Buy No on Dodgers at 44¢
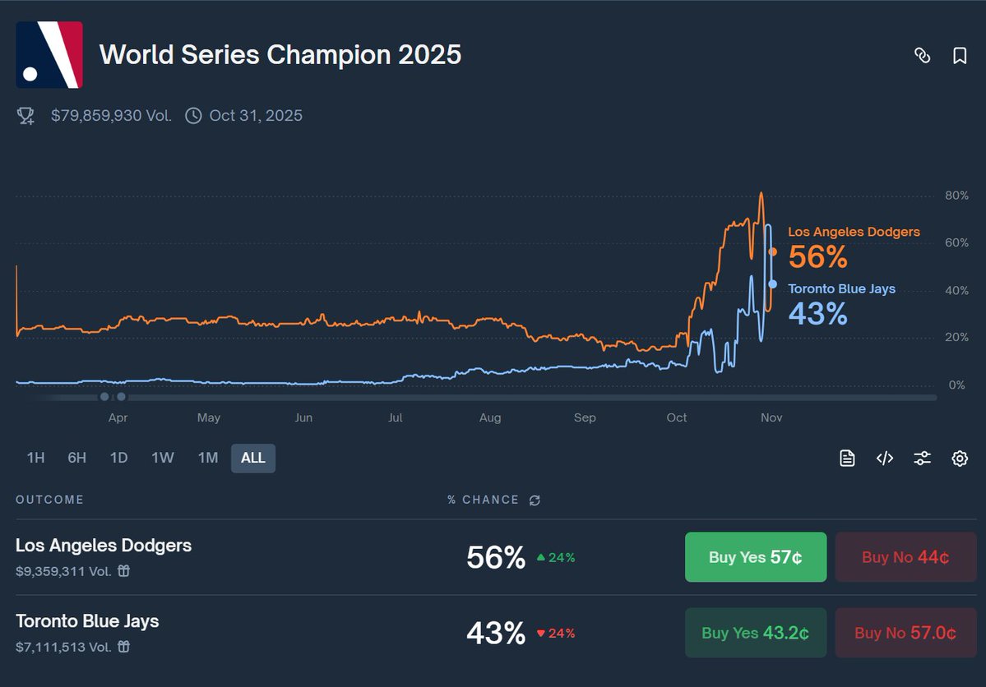 pos(905,557)
